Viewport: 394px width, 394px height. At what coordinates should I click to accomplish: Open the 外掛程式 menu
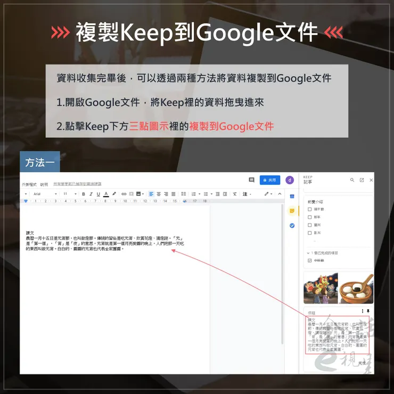[29, 184]
